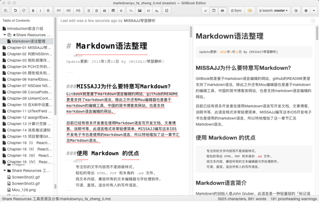Open Chapter-15 项目管理Git entry
Viewport: 319px width, 202px height.
pyautogui.click(x=27, y=137)
